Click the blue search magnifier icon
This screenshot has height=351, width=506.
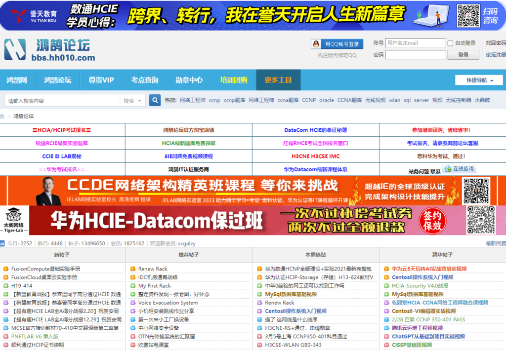[155, 100]
